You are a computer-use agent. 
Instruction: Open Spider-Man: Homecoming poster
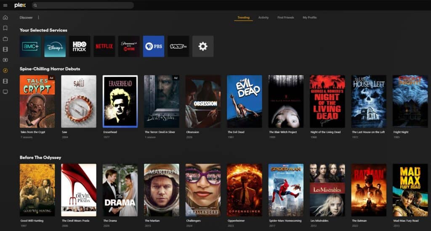tap(286, 190)
